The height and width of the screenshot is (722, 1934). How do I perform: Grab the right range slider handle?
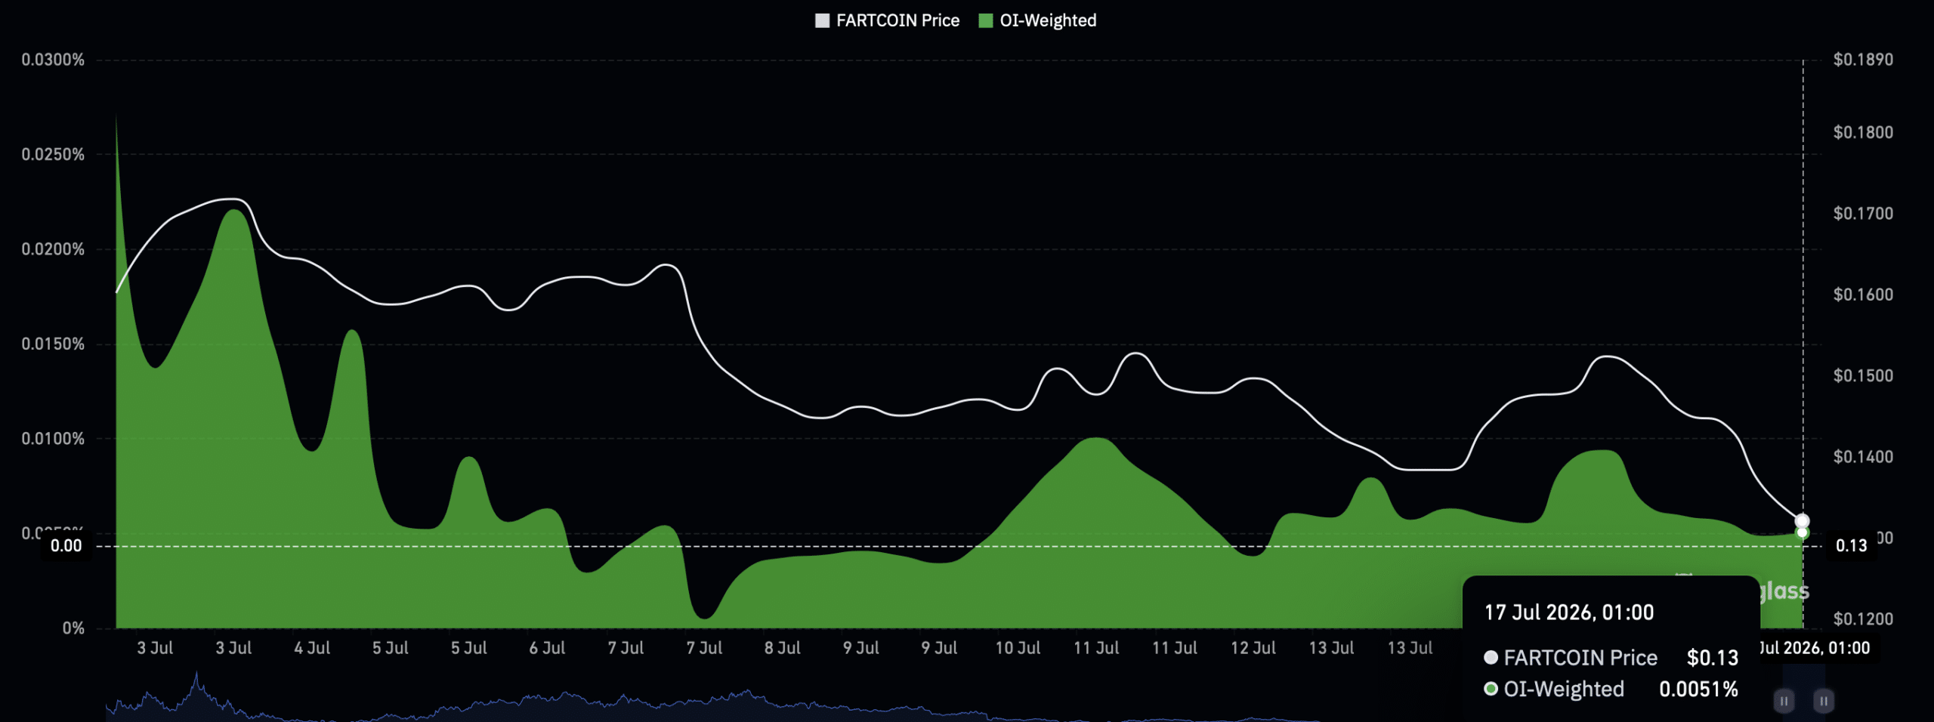[1823, 701]
